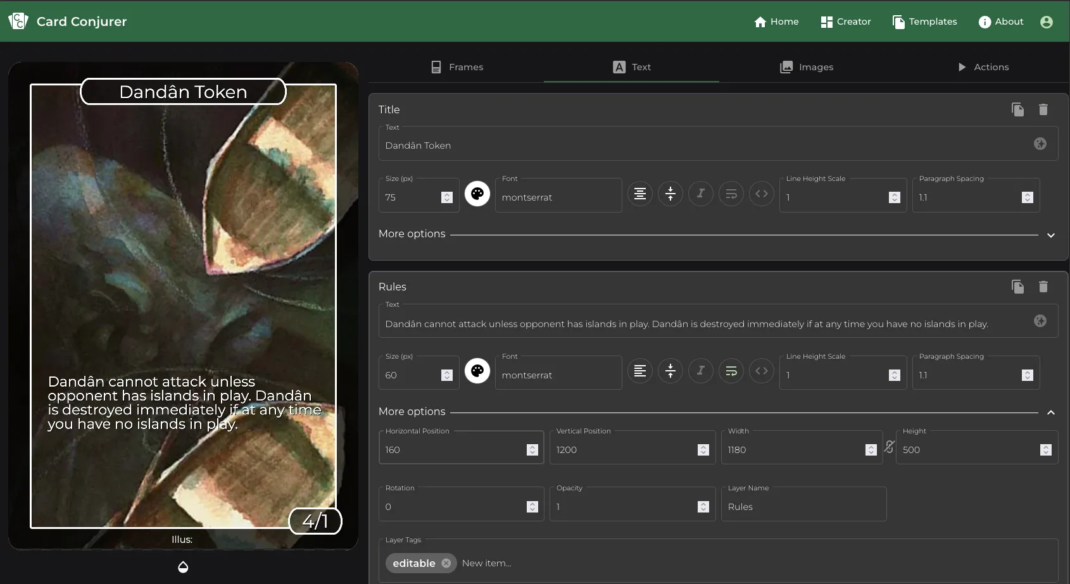The image size is (1070, 584).
Task: Click the Title horizontal alignment icon
Action: 640,194
